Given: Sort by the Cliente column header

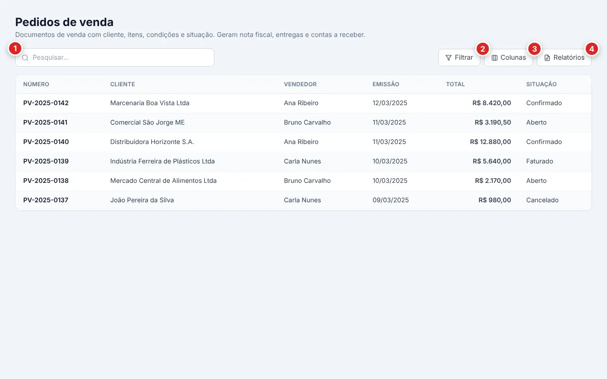Looking at the screenshot, I should [x=122, y=84].
